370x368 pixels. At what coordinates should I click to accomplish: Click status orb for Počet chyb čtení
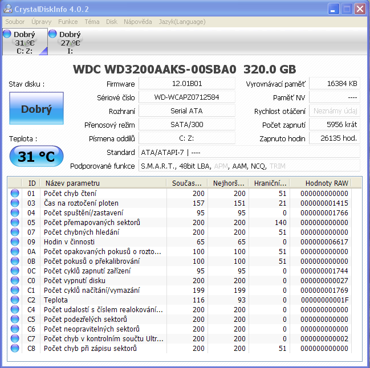[x=15, y=194]
